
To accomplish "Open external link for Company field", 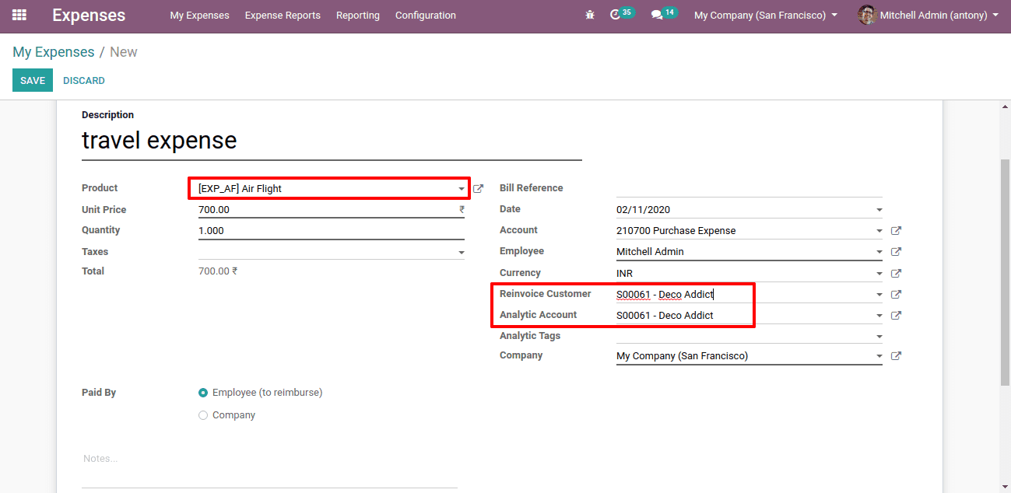I will tap(897, 356).
